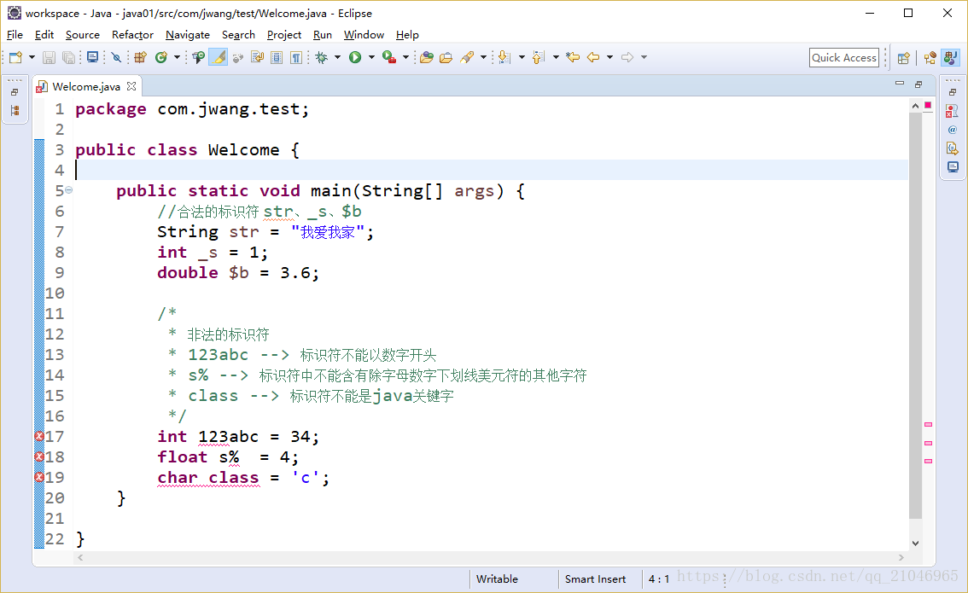Click the New Java Package icon
The width and height of the screenshot is (968, 593).
click(141, 57)
